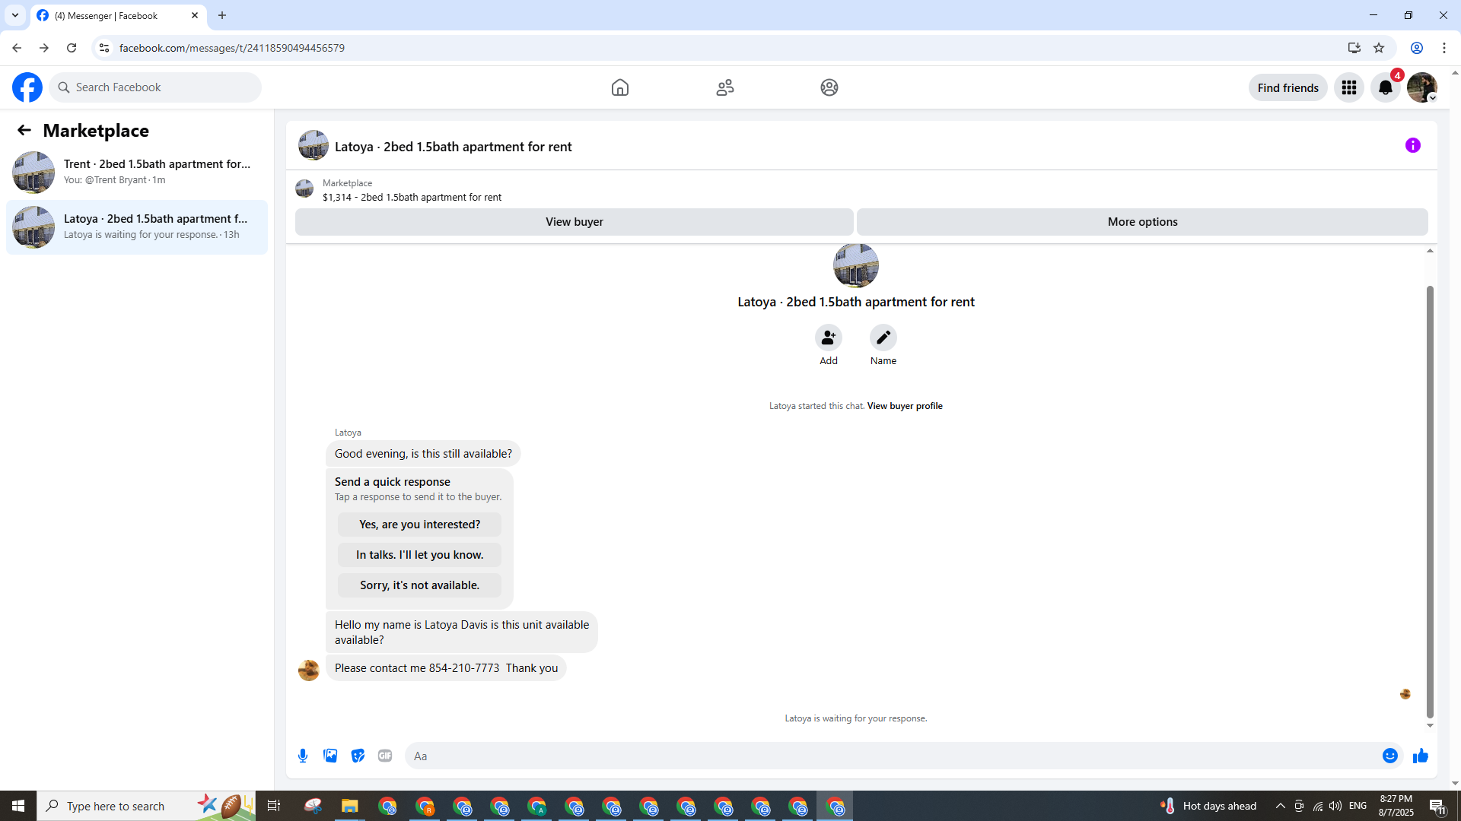1461x821 pixels.
Task: Click the More options button
Action: click(1142, 222)
